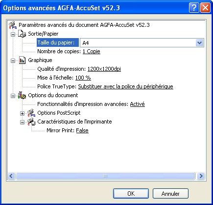Click the Caractéristiques de l'imprimante icon
The width and height of the screenshot is (213, 205).
pyautogui.click(x=31, y=122)
